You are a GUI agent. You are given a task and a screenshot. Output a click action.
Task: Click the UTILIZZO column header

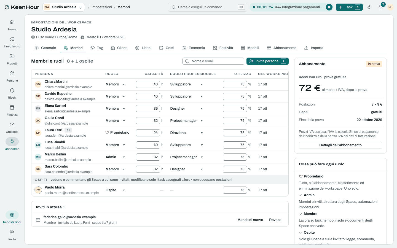pyautogui.click(x=243, y=74)
